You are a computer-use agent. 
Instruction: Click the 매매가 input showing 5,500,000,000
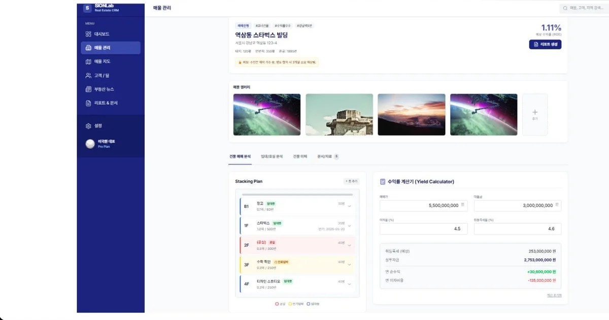(423, 206)
